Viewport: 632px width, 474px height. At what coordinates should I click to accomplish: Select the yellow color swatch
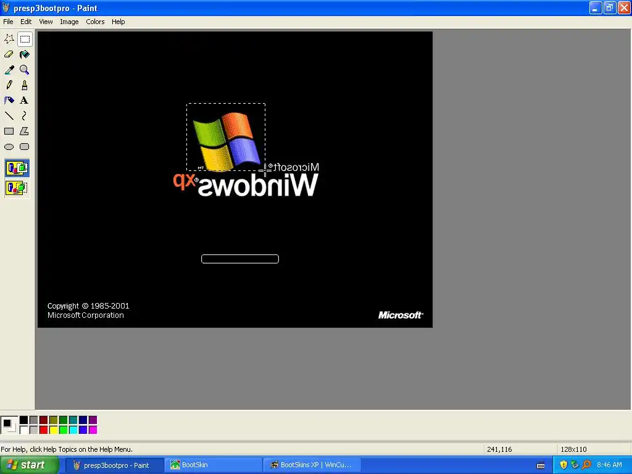click(x=54, y=430)
